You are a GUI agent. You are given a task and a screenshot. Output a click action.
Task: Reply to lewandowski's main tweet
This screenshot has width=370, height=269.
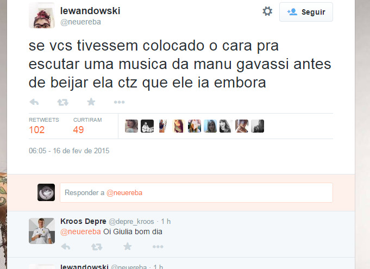pyautogui.click(x=34, y=102)
